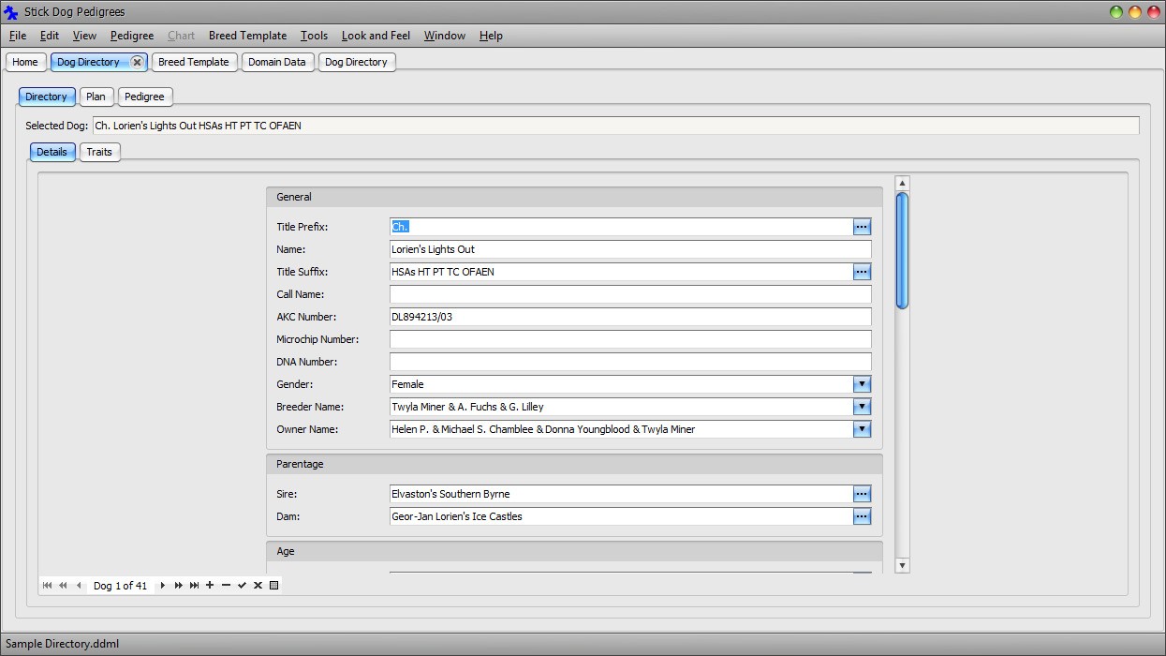Switch to the Pedigree view tab
The height and width of the screenshot is (656, 1166).
144,96
